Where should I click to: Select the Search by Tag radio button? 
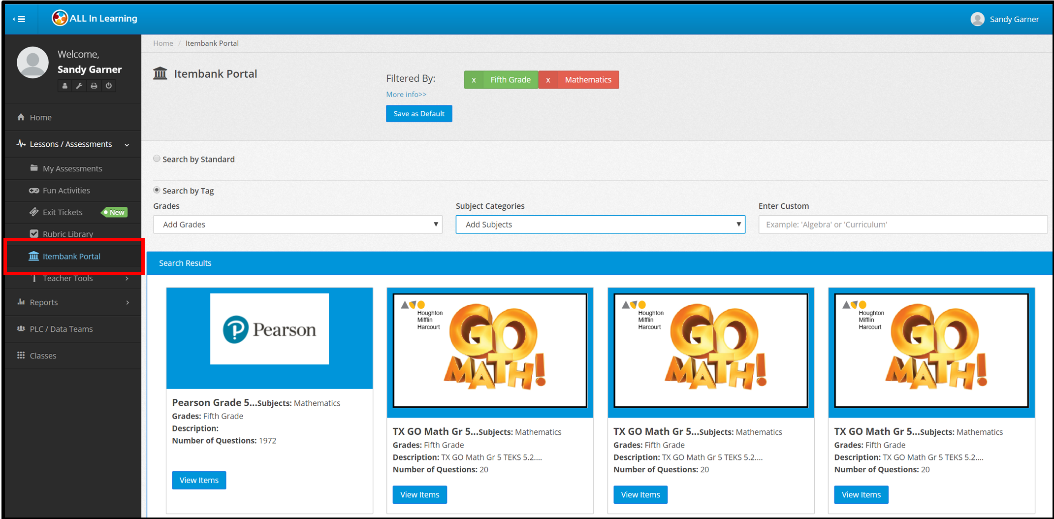(157, 190)
